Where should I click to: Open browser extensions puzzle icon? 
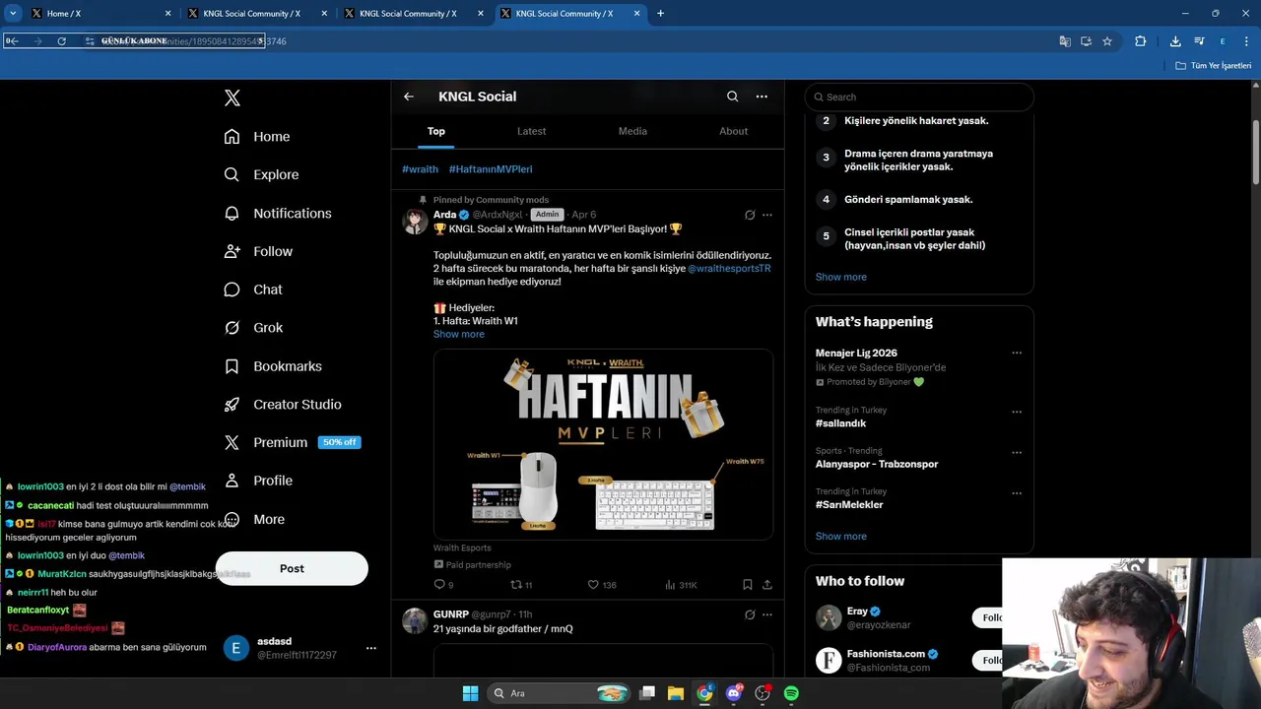pos(1140,41)
